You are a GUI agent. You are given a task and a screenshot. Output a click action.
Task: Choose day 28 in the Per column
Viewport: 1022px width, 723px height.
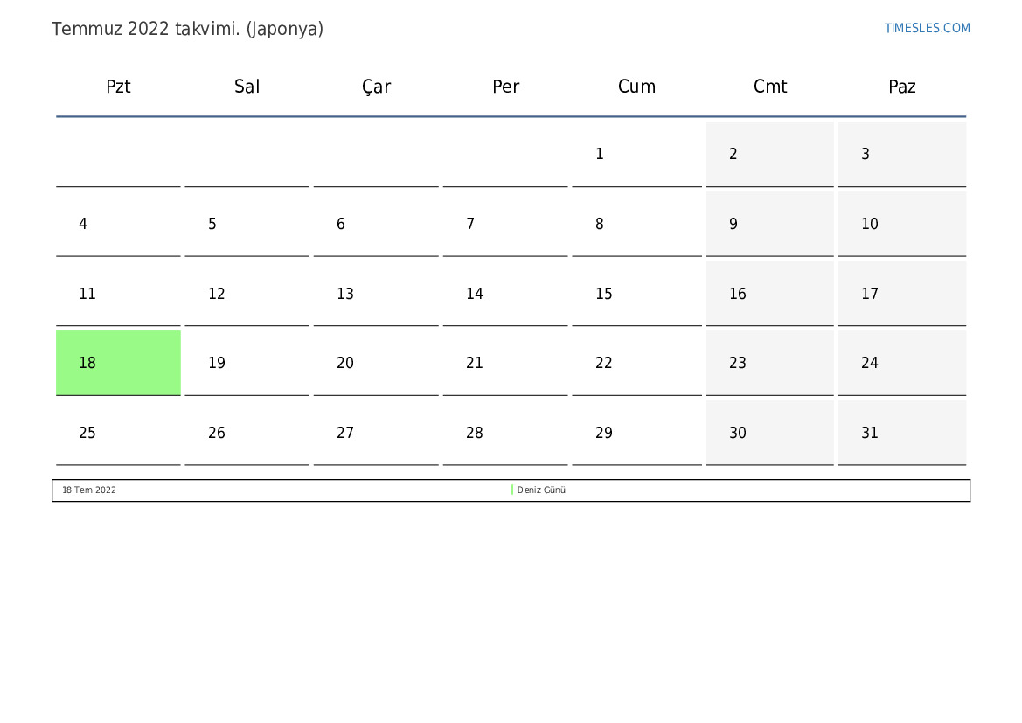(x=505, y=433)
